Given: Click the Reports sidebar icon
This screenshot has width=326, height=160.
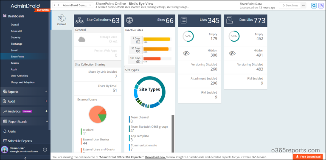Looking at the screenshot, I should point(5,91).
